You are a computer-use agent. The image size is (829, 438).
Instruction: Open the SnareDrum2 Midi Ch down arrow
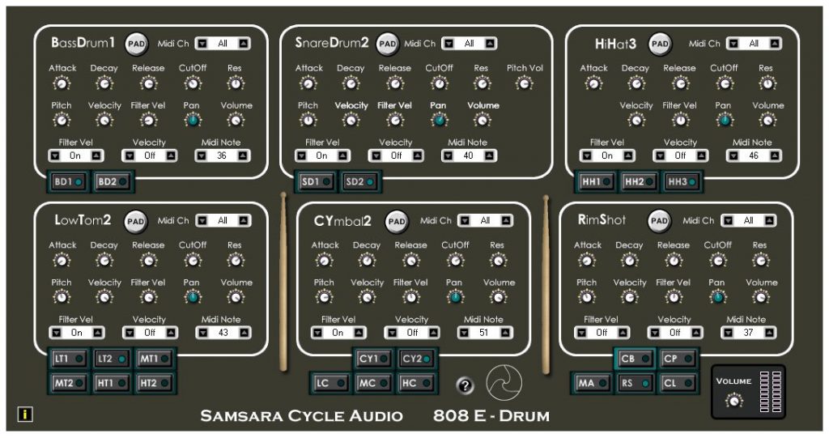(449, 44)
